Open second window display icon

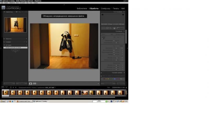pyautogui.click(x=7, y=88)
